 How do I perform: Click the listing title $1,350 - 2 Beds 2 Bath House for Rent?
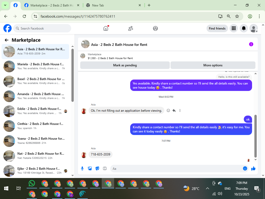pyautogui.click(x=110, y=58)
